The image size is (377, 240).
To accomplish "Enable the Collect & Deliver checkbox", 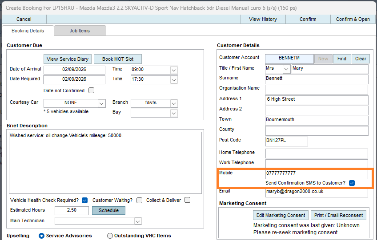I will tap(188, 200).
